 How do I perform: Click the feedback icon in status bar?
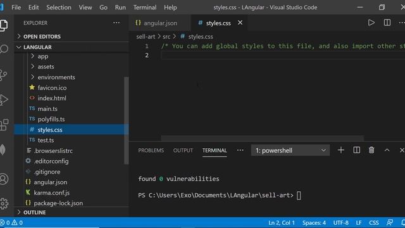tap(390, 222)
